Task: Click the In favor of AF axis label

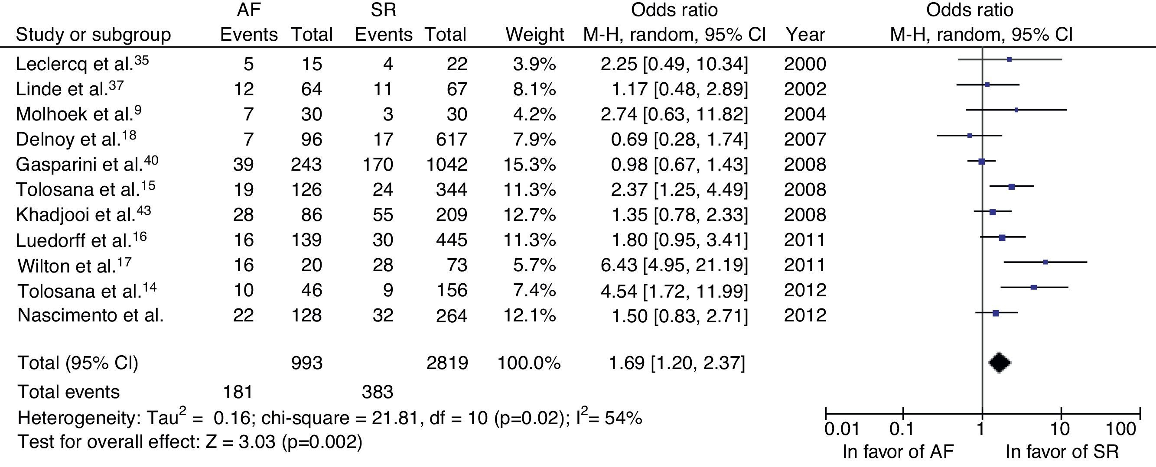Action: tap(898, 452)
